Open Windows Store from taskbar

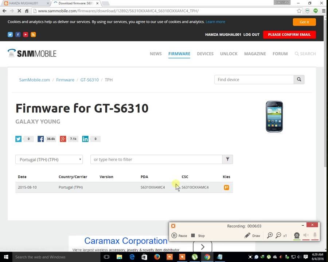point(144,257)
